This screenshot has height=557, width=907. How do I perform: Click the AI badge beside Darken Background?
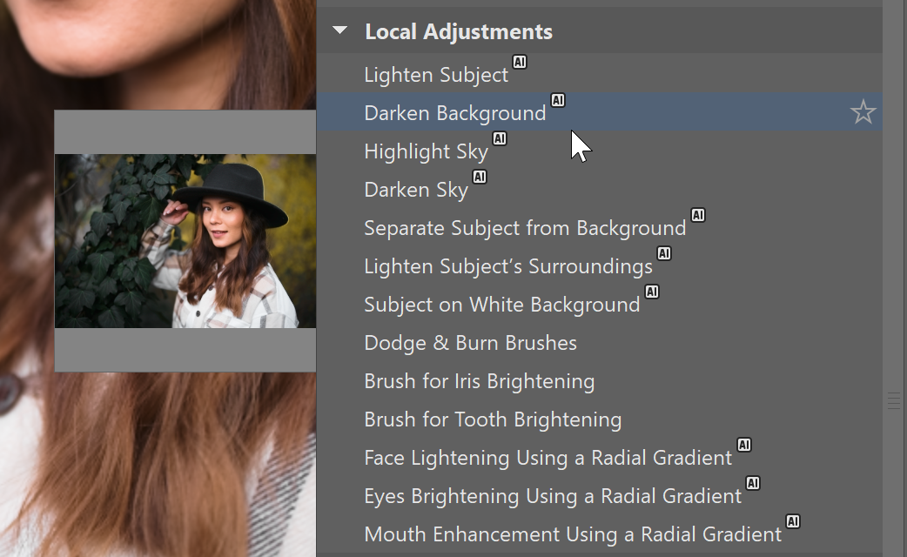[x=558, y=100]
